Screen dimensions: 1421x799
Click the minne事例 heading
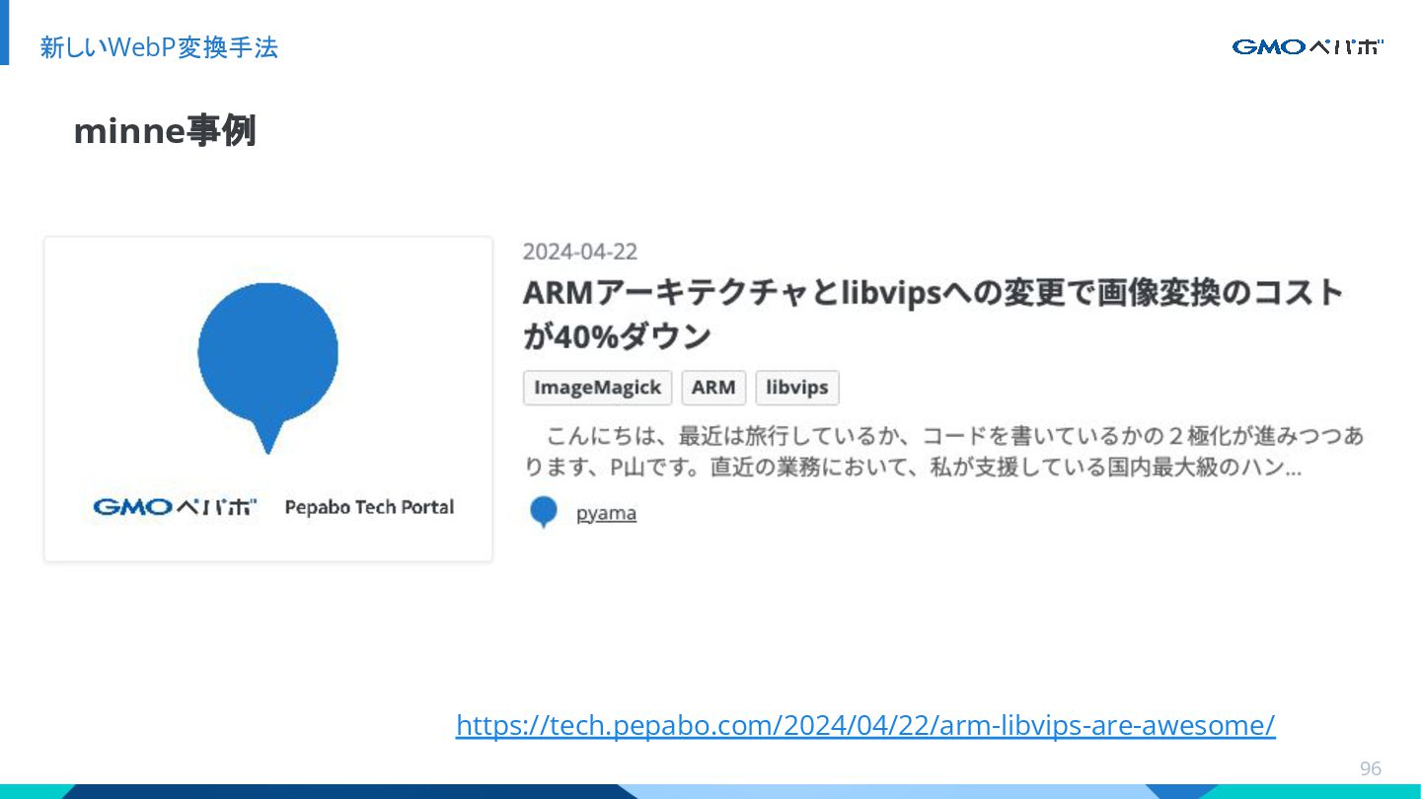point(165,131)
